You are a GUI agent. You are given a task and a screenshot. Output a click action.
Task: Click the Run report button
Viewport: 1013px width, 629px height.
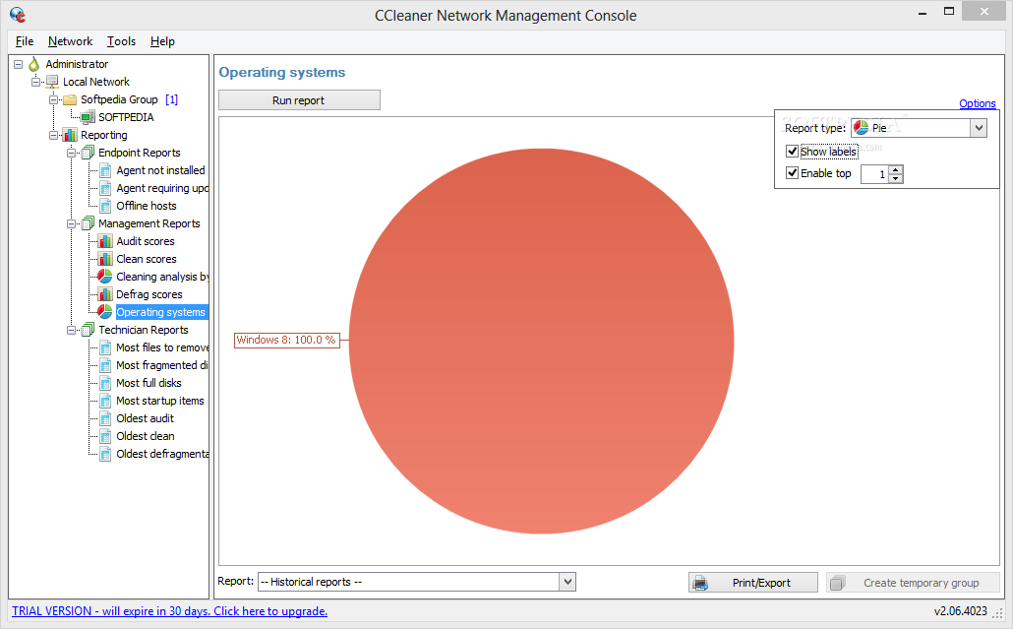pyautogui.click(x=299, y=100)
